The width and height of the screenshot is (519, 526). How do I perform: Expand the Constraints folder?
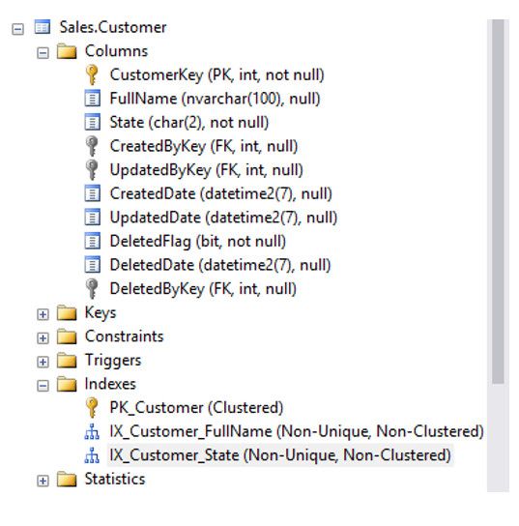(43, 338)
